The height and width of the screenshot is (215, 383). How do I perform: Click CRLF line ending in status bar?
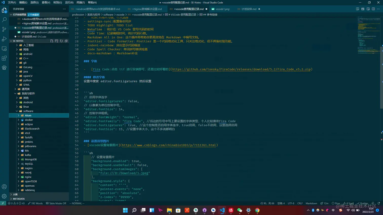[x=300, y=203]
